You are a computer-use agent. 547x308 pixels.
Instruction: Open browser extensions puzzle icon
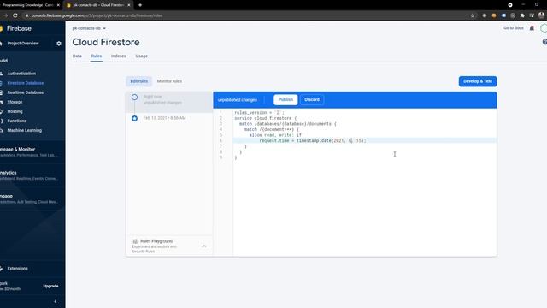point(522,15)
